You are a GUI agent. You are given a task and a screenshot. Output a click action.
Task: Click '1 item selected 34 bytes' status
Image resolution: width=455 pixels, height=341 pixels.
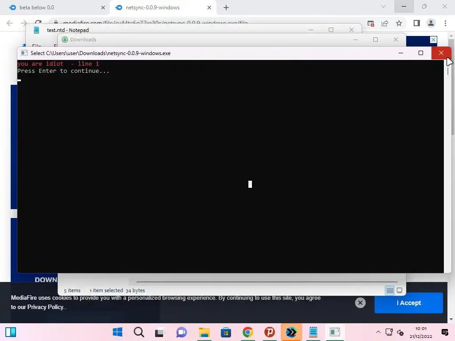117,290
